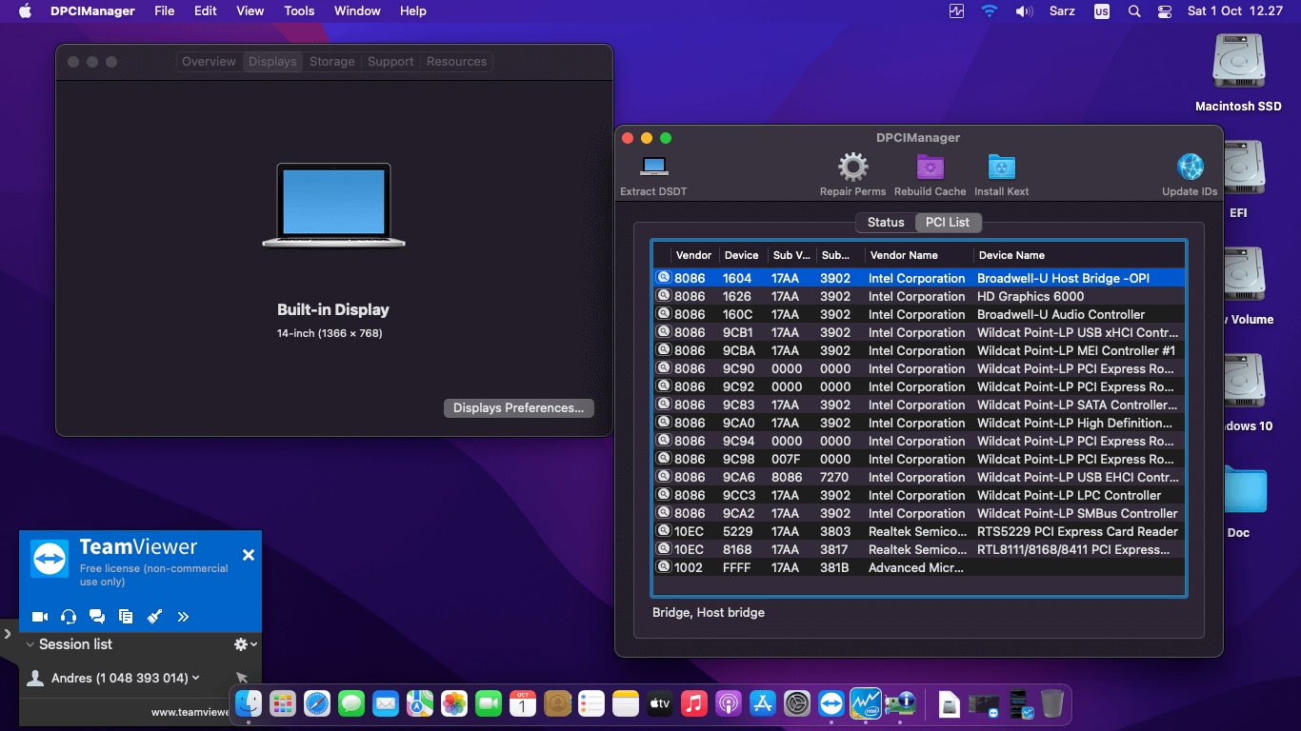Screen dimensions: 1301x731
Task: Click the Sarz user menu
Action: [x=1062, y=11]
